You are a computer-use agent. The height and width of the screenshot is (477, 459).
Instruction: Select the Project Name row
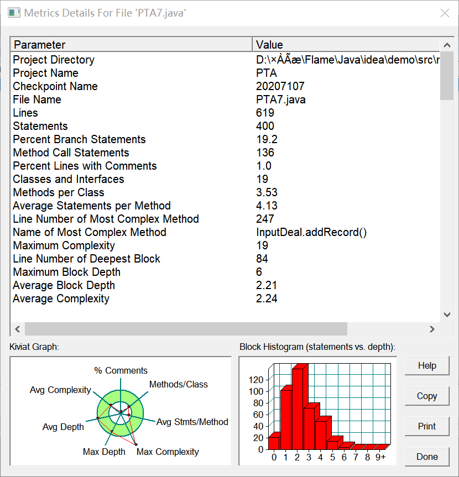(225, 73)
